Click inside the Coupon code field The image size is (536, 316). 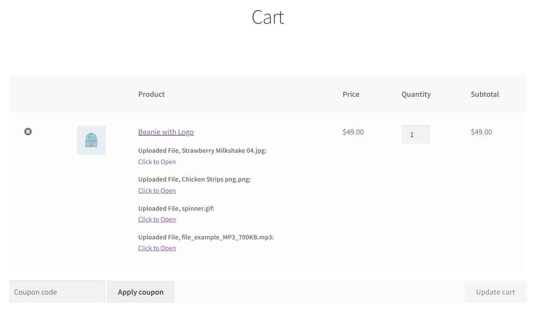coord(57,292)
